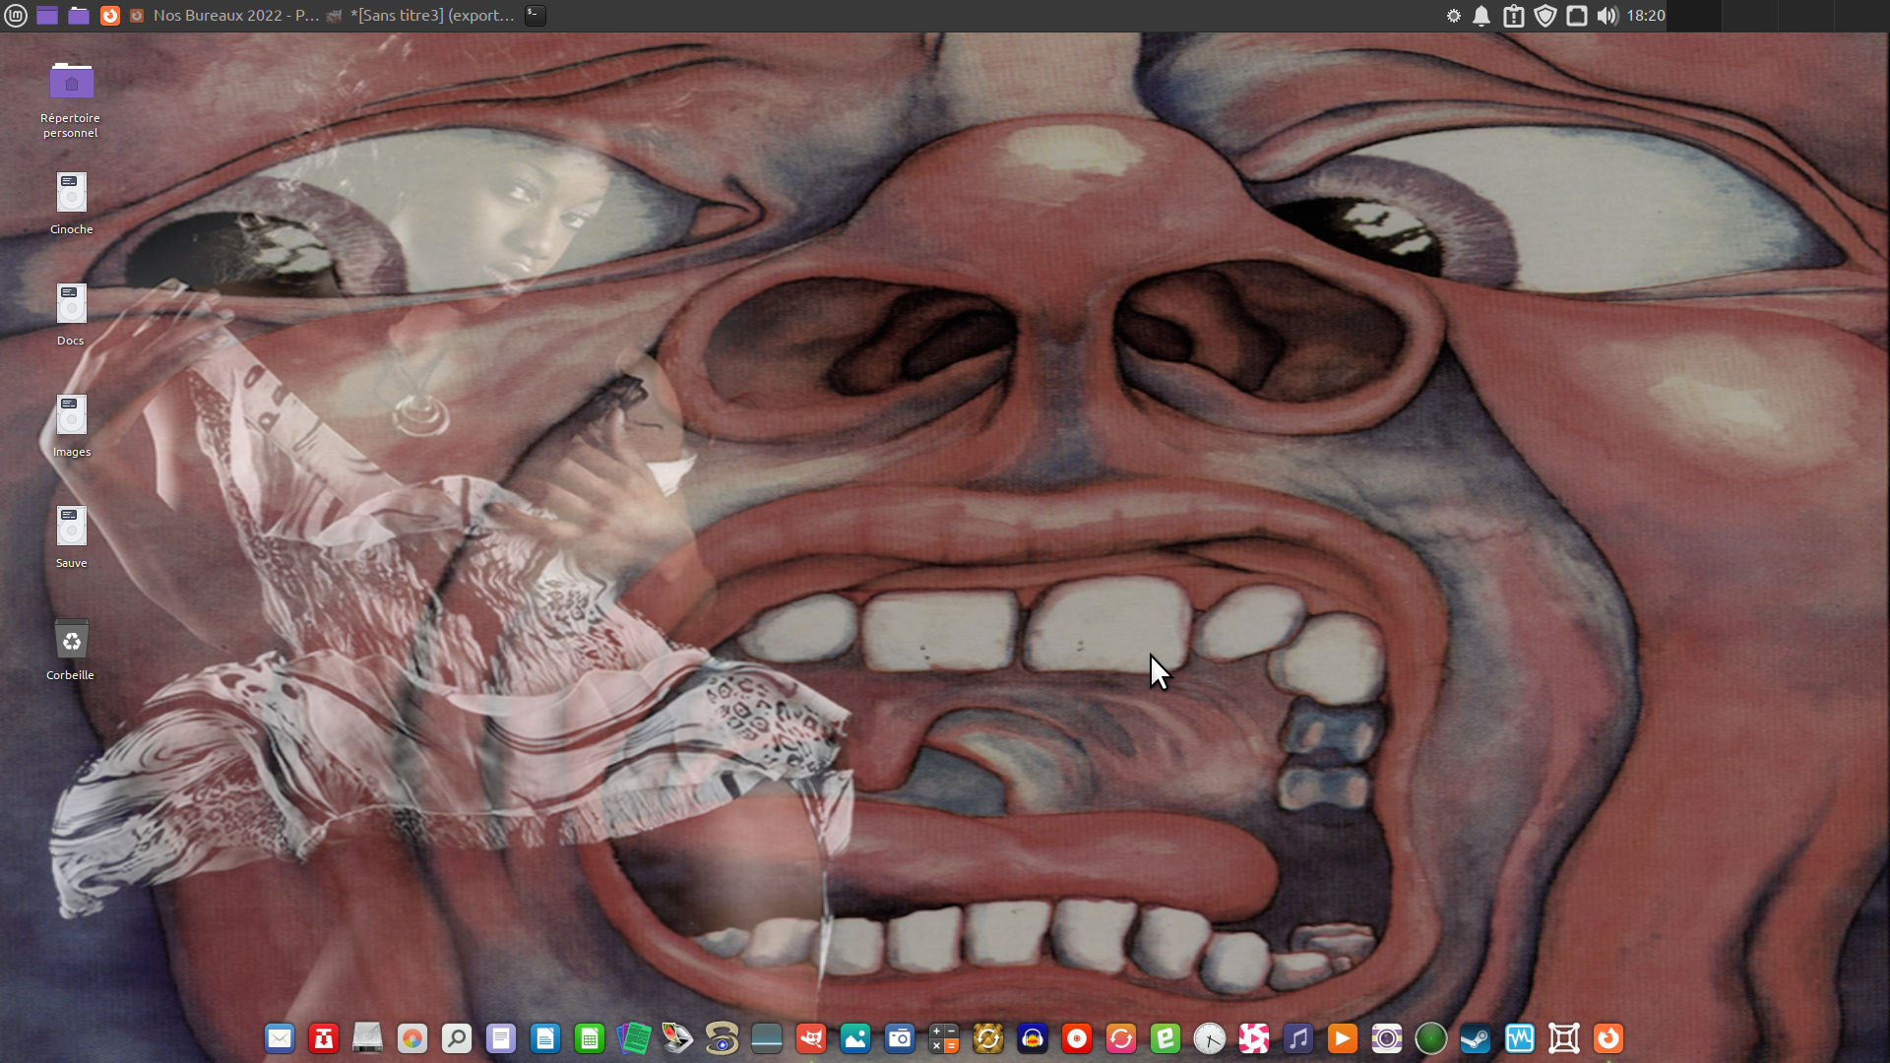Open the red download manager dock icon
This screenshot has width=1890, height=1063.
pos(324,1038)
